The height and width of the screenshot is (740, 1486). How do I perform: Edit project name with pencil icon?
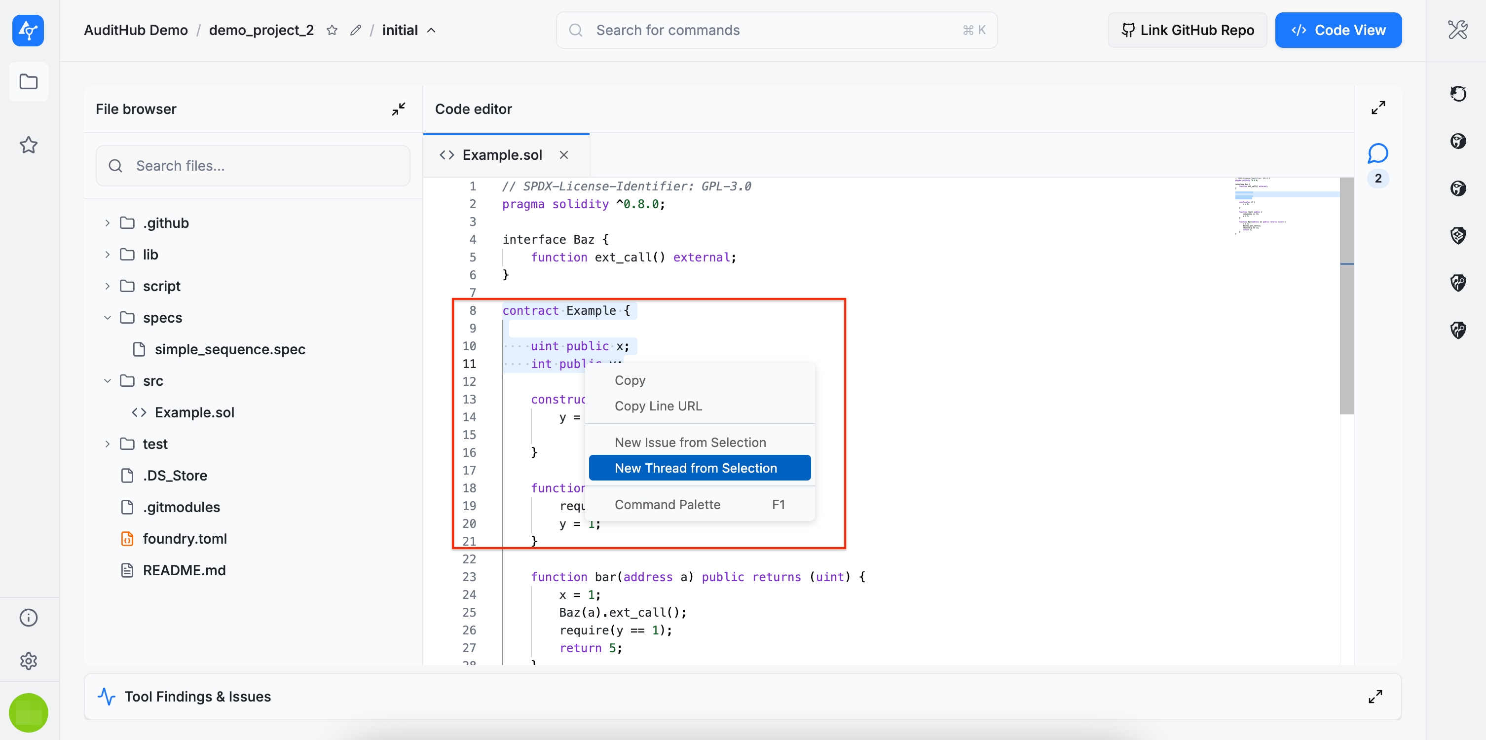355,30
